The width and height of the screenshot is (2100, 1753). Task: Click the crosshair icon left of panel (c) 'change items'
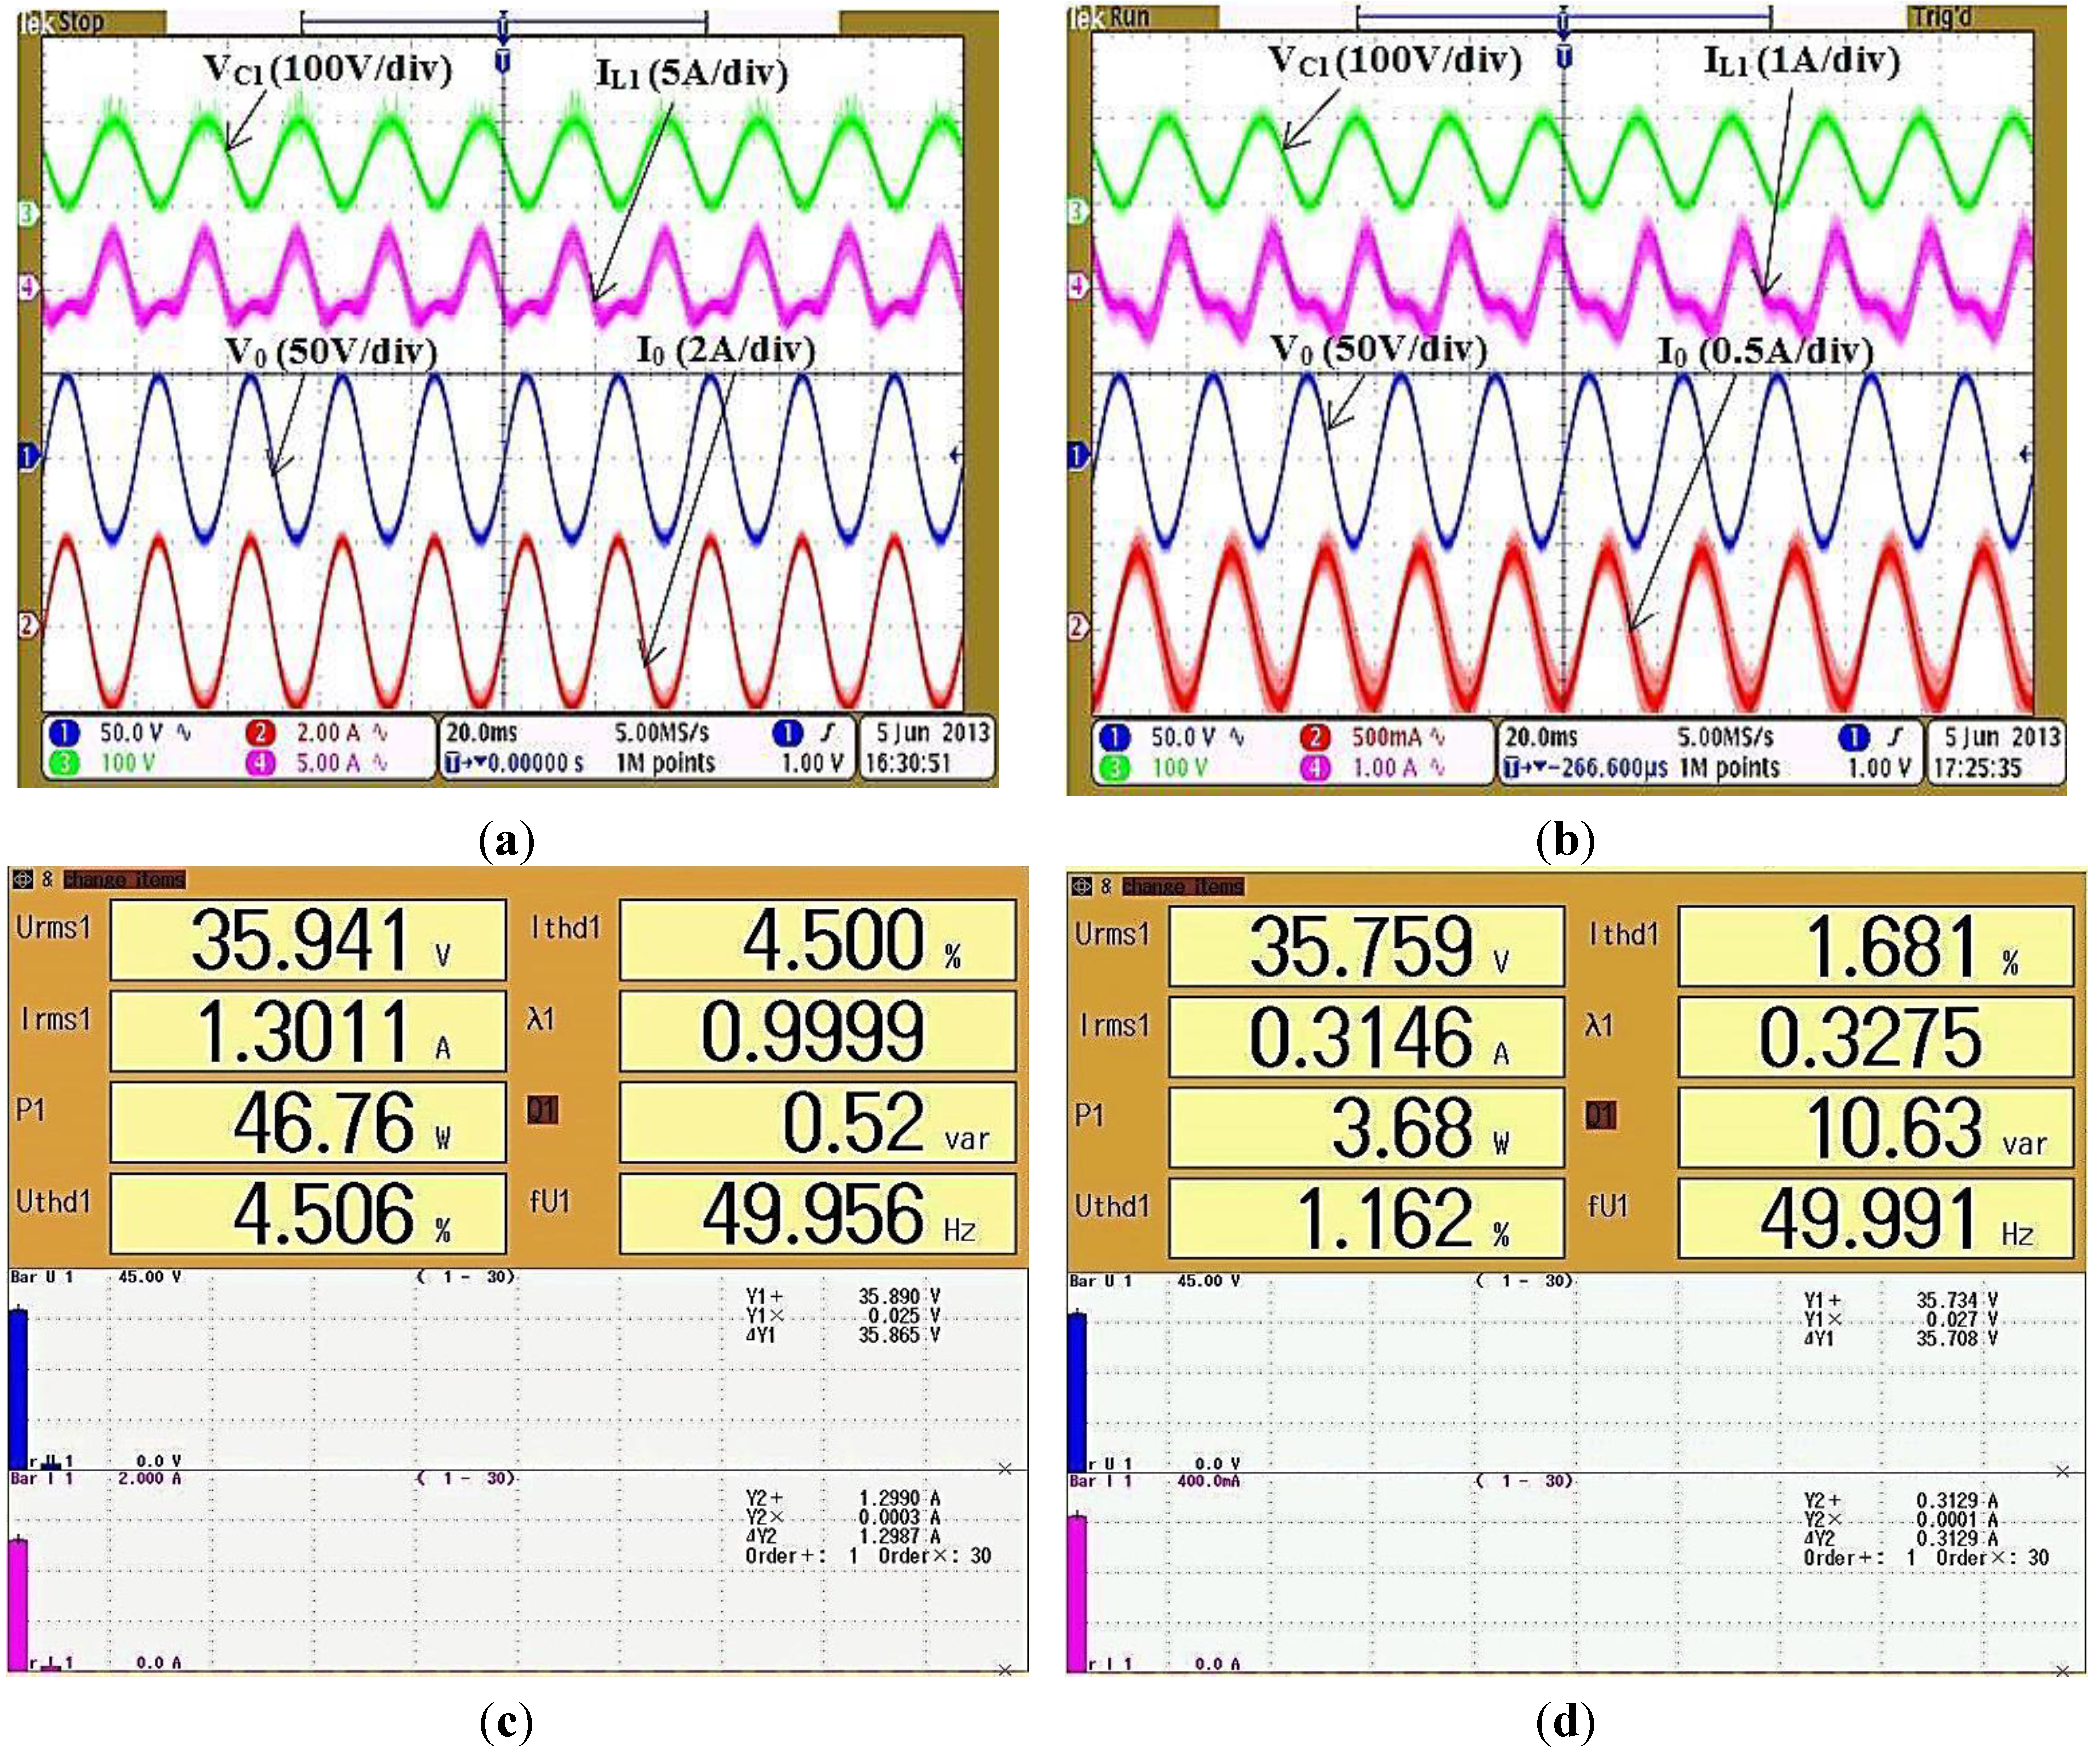click(x=22, y=880)
